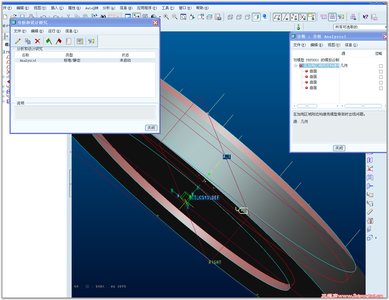The height and width of the screenshot is (300, 389).
Task: Open the layers icon in main toolbar
Action: coord(209,17)
